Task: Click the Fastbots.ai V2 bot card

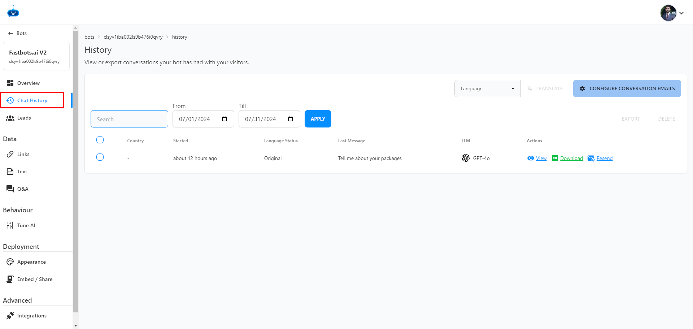Action: coord(36,56)
